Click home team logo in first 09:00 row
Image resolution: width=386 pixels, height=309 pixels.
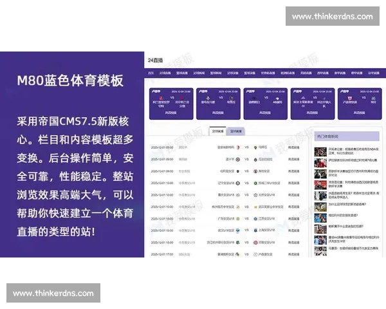(x=238, y=147)
